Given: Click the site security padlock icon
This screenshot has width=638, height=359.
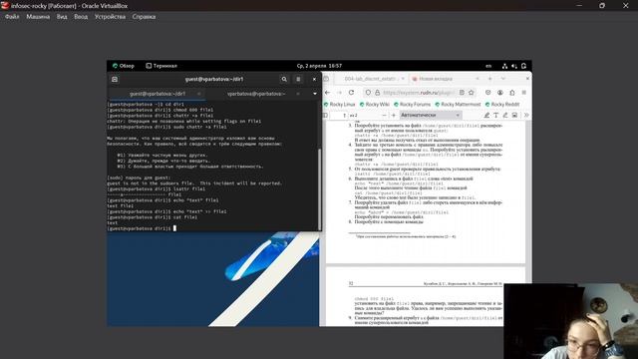Looking at the screenshot, I should [377, 93].
